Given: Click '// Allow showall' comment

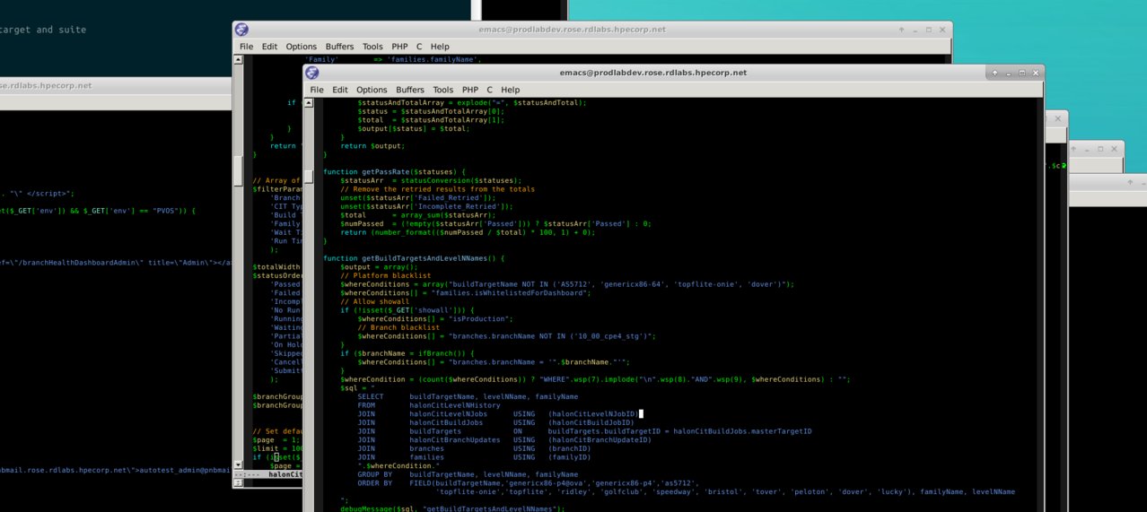Looking at the screenshot, I should click(x=375, y=301).
